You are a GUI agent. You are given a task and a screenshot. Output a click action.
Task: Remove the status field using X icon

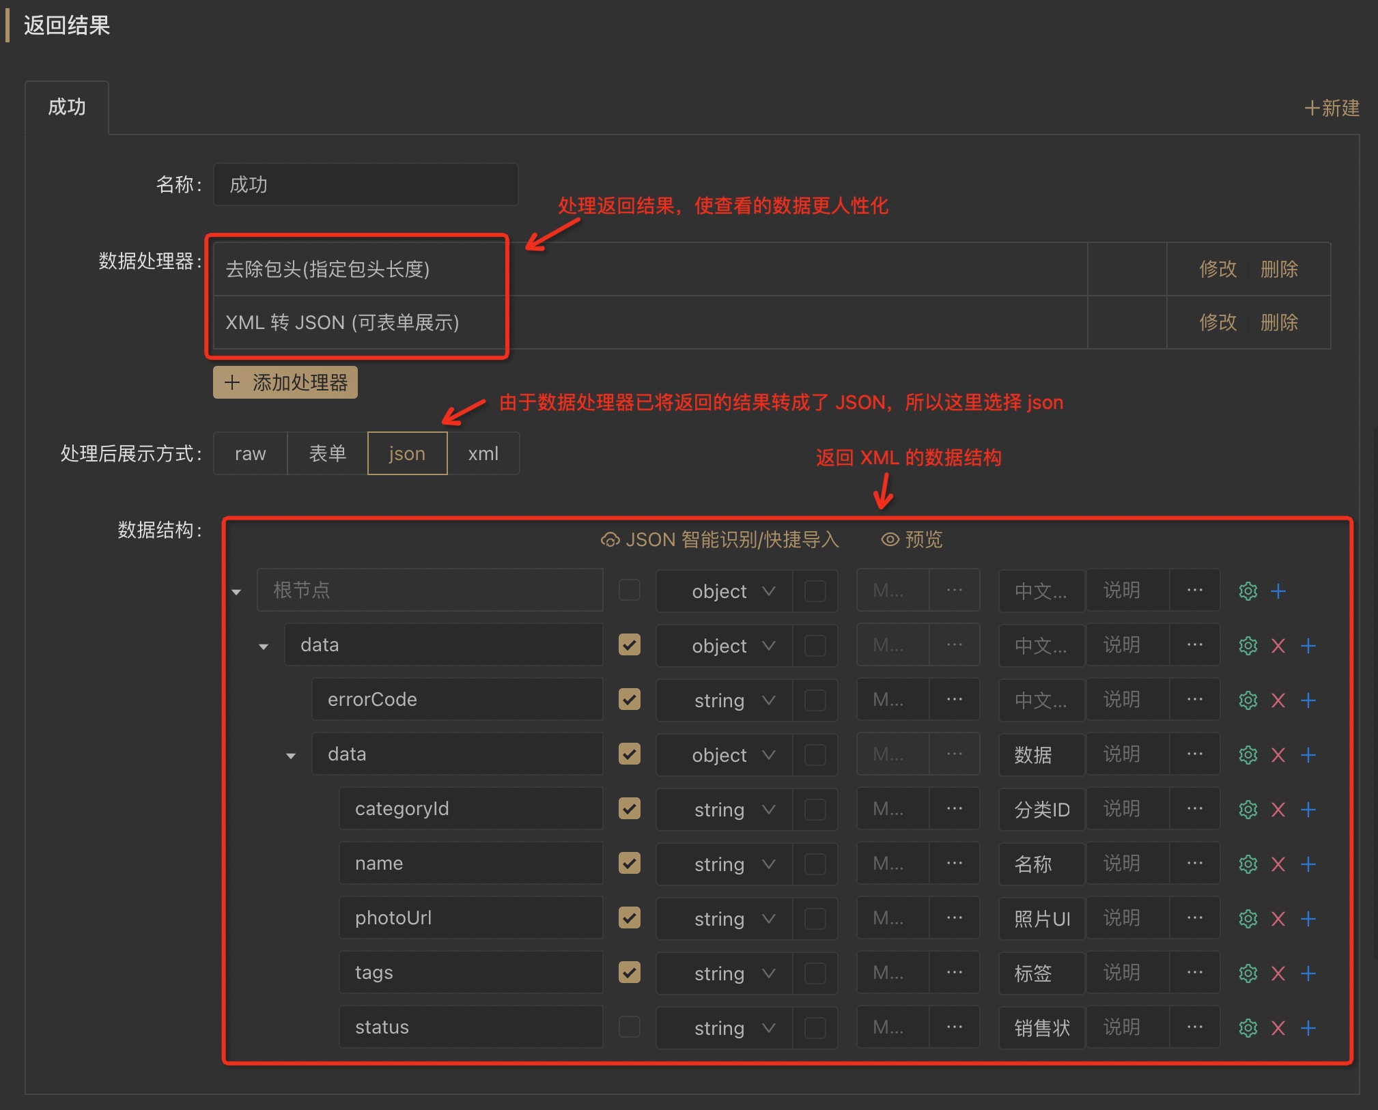[x=1278, y=1027]
